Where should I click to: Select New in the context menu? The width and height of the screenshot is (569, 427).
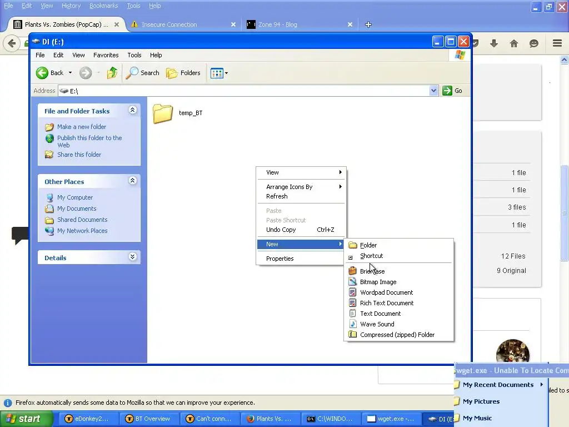point(301,245)
